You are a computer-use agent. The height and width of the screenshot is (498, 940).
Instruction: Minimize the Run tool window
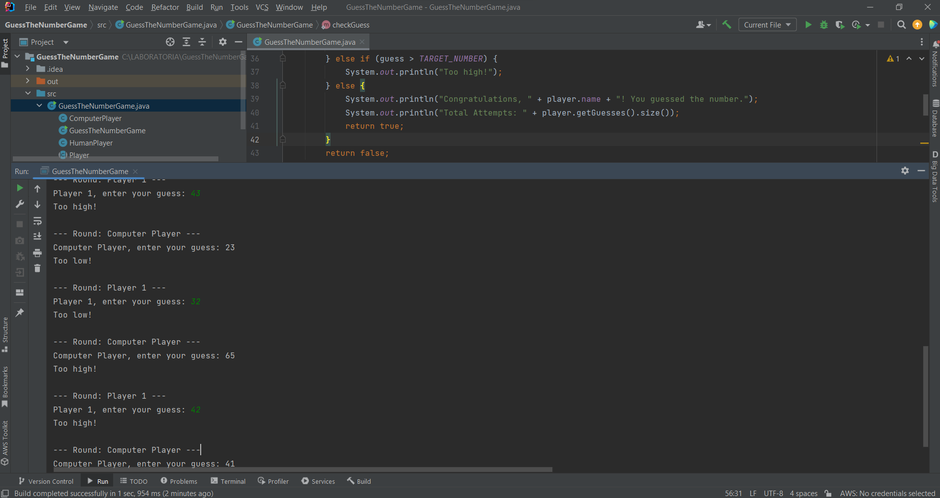(x=921, y=171)
